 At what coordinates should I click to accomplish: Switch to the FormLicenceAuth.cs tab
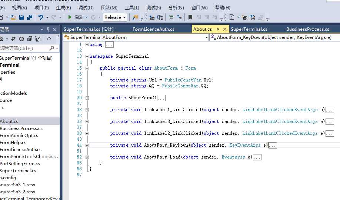tap(153, 29)
